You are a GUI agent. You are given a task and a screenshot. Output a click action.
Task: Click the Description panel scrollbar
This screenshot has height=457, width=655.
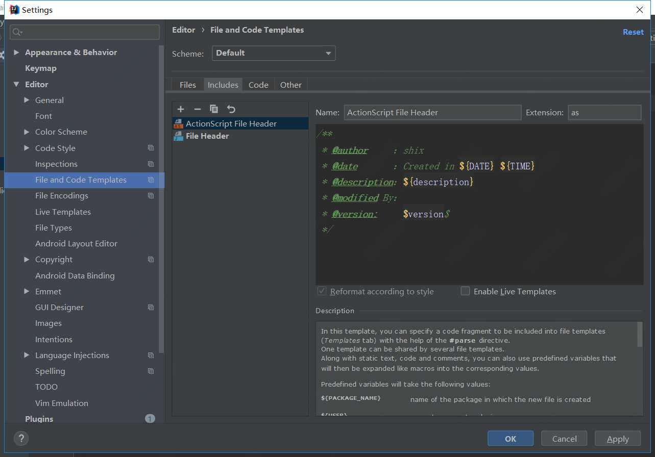tap(640, 334)
